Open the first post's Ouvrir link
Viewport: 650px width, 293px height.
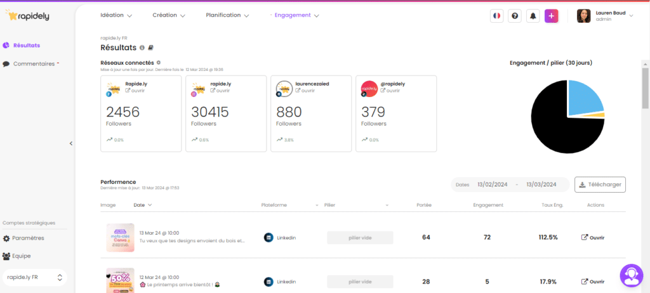pos(593,238)
